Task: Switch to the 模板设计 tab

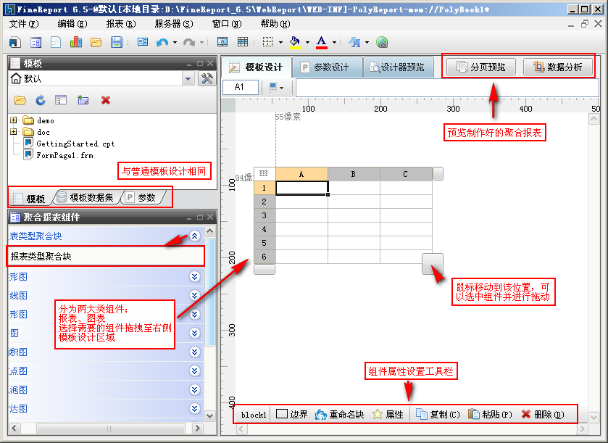Action: point(257,67)
